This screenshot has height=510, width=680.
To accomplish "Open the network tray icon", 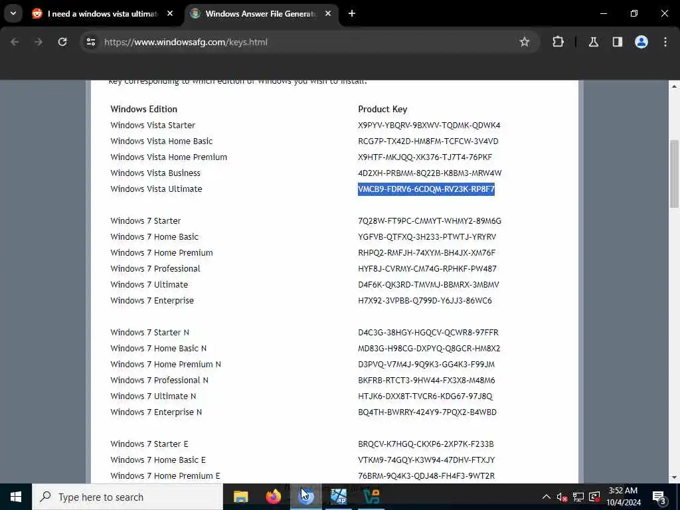I will tap(578, 497).
